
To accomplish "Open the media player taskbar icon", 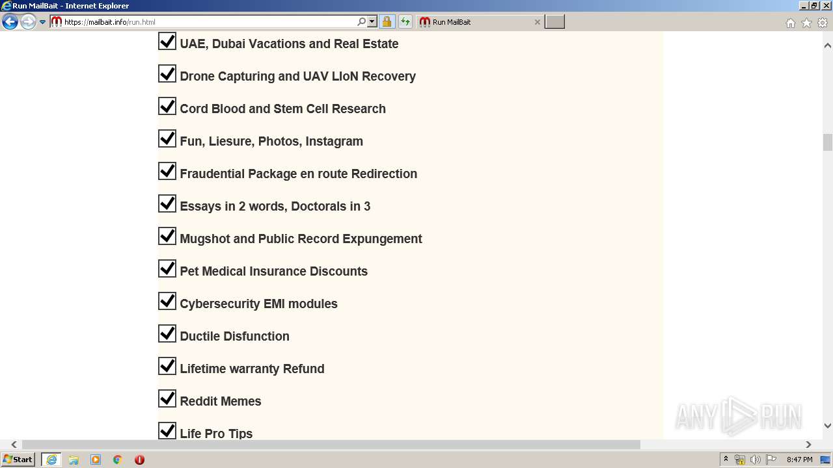I will click(96, 460).
